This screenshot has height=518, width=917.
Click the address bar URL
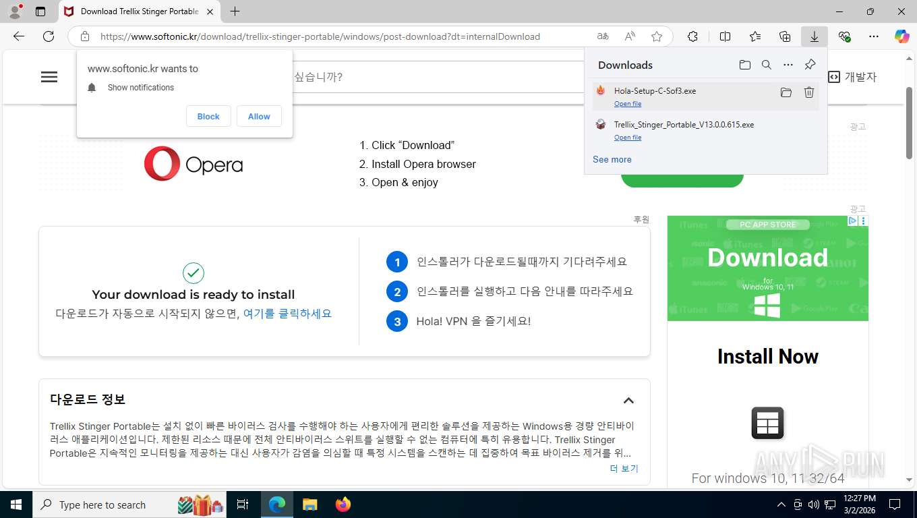coord(320,36)
